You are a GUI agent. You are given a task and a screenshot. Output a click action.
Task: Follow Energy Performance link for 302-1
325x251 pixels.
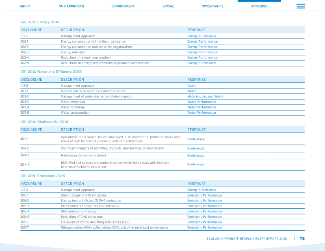(x=202, y=41)
